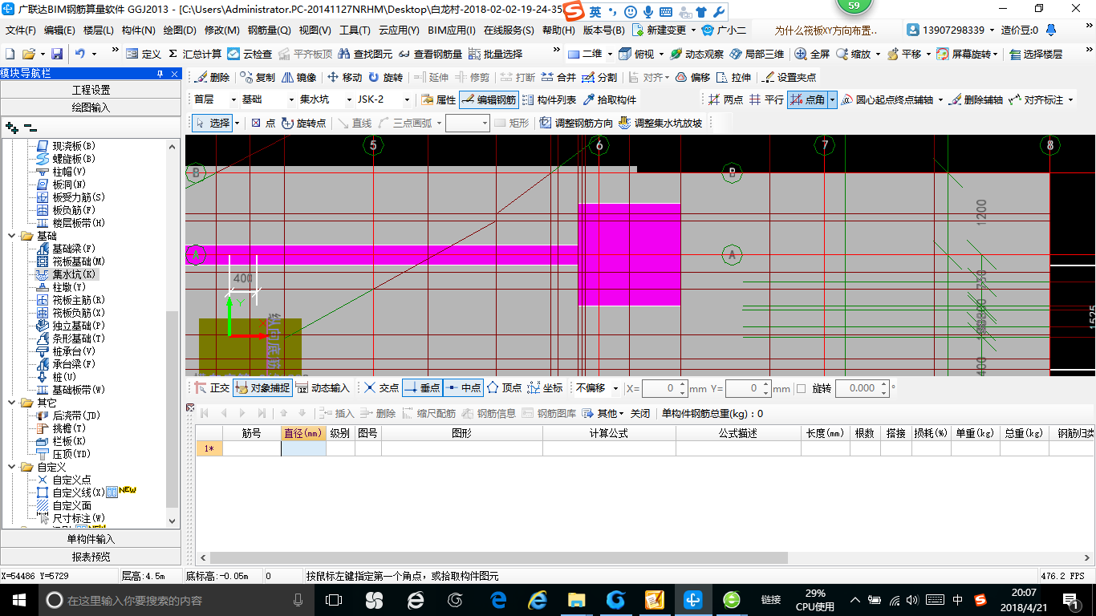Image resolution: width=1096 pixels, height=616 pixels.
Task: Open the 钢筋量(Q) menu
Action: [269, 30]
